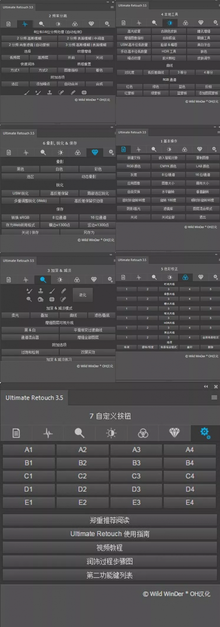Click 动态晕影 button
The width and height of the screenshot is (220, 627).
(x=88, y=177)
